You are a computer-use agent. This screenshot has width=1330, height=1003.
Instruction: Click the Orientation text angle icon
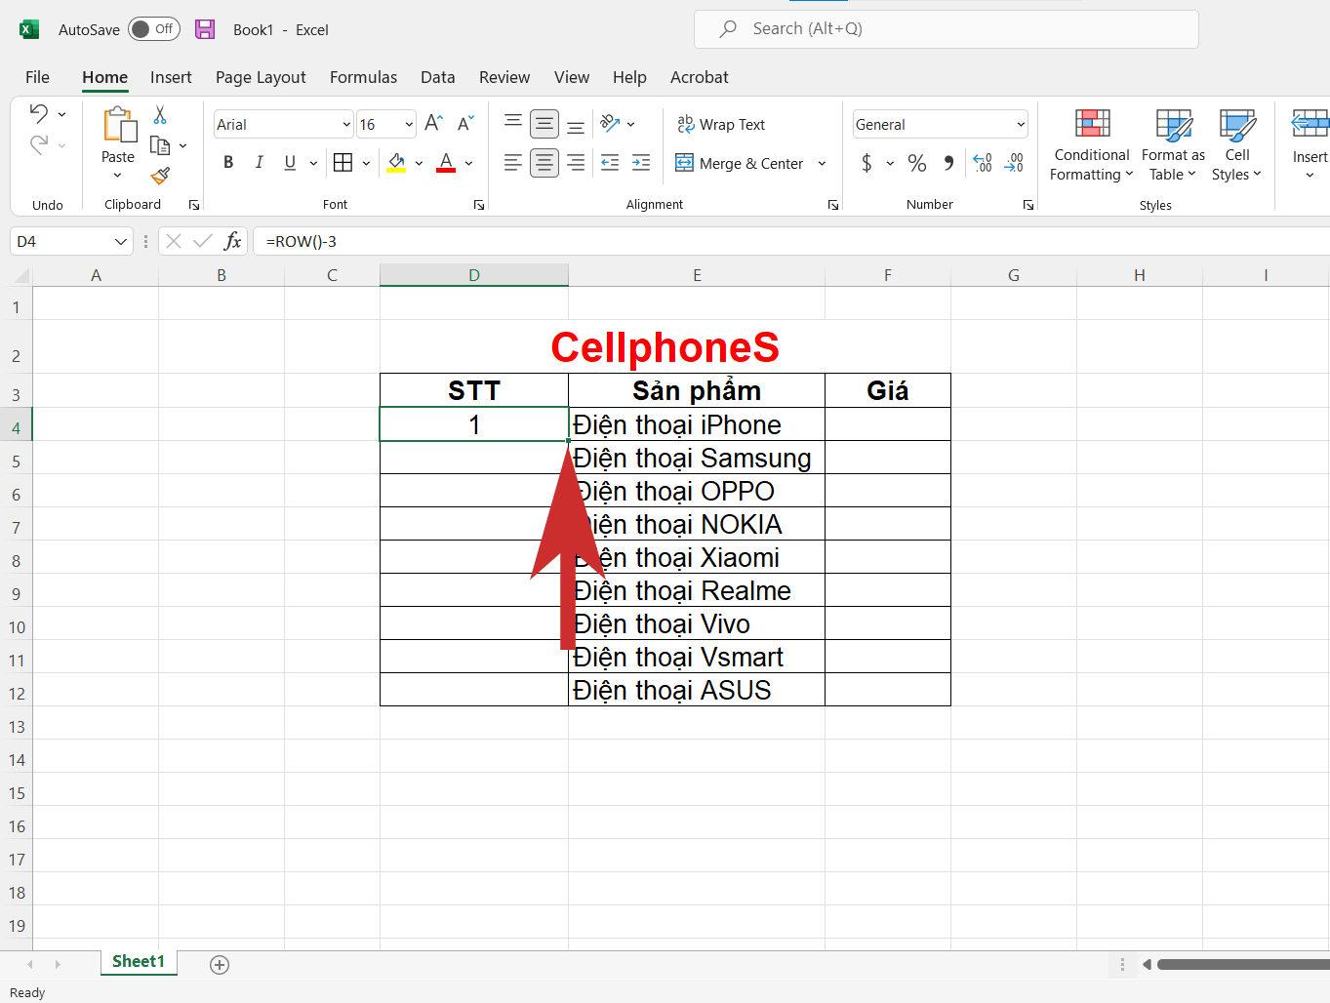tap(610, 123)
